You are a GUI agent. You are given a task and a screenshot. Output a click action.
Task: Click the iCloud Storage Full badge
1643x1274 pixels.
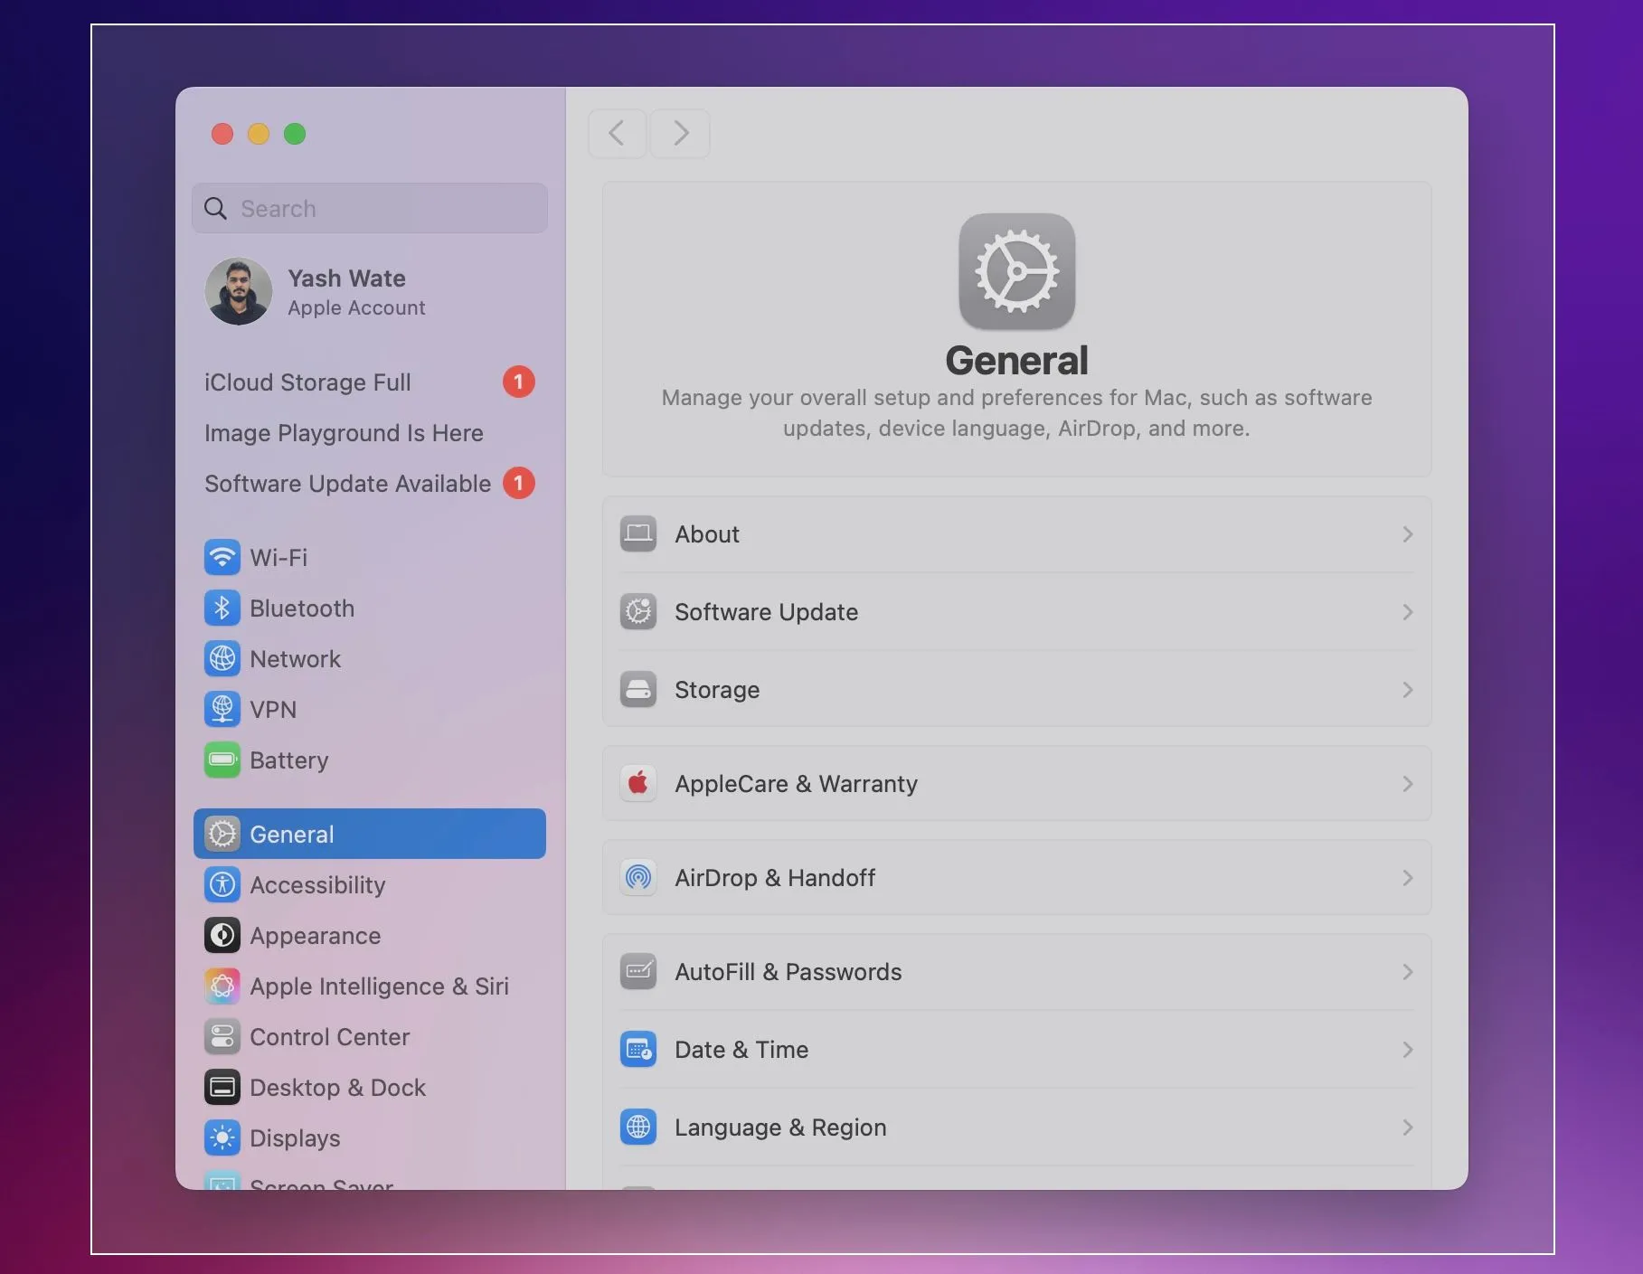(x=518, y=382)
